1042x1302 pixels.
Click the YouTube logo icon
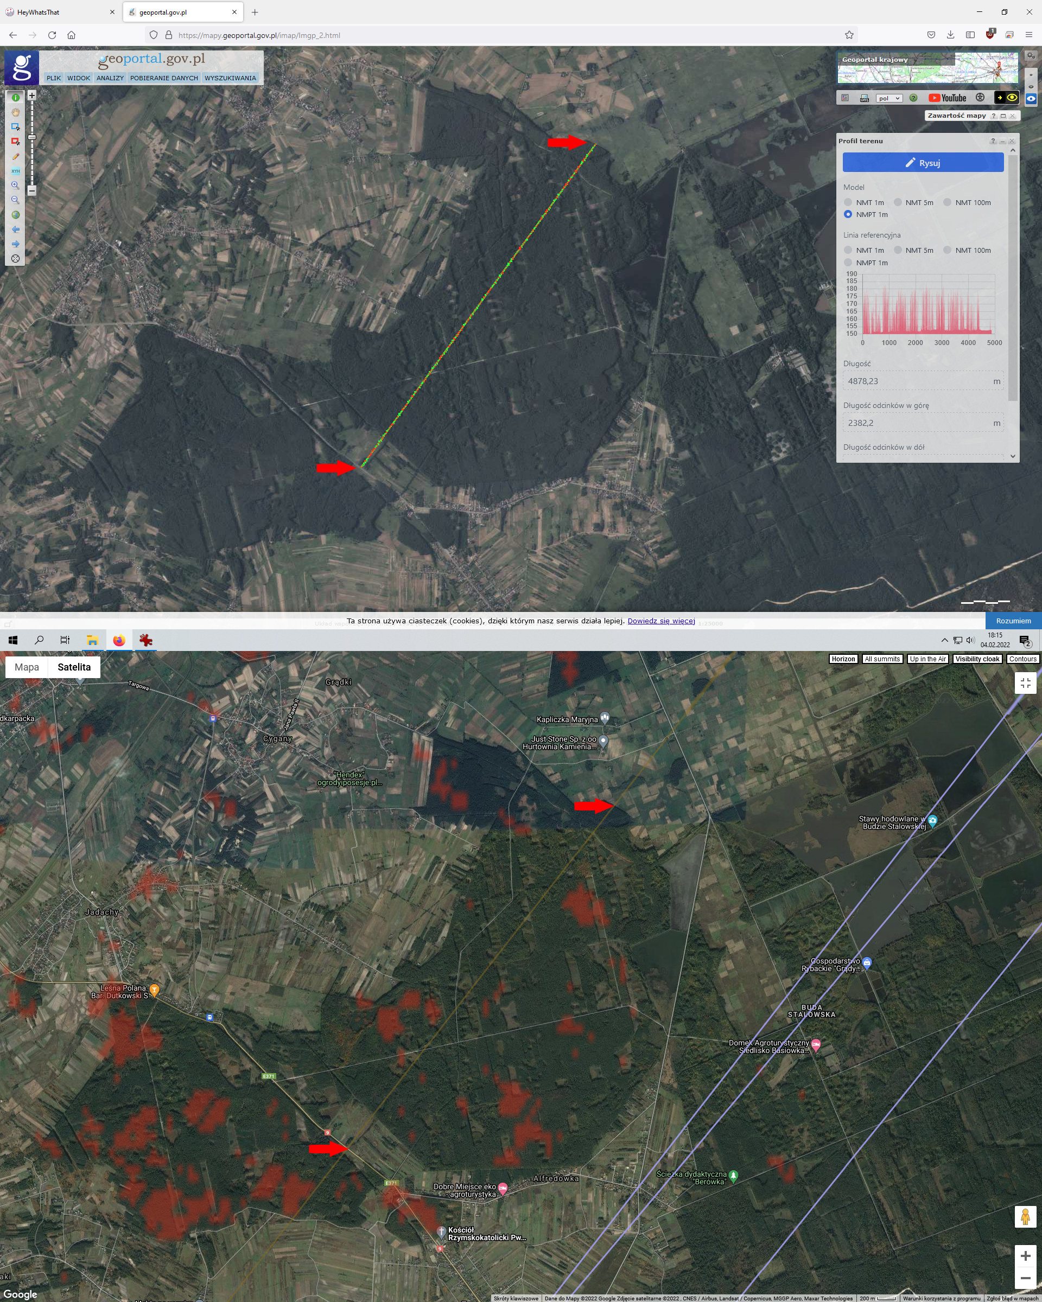pos(947,98)
